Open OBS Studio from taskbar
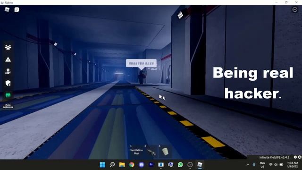The image size is (302, 170). (190, 165)
